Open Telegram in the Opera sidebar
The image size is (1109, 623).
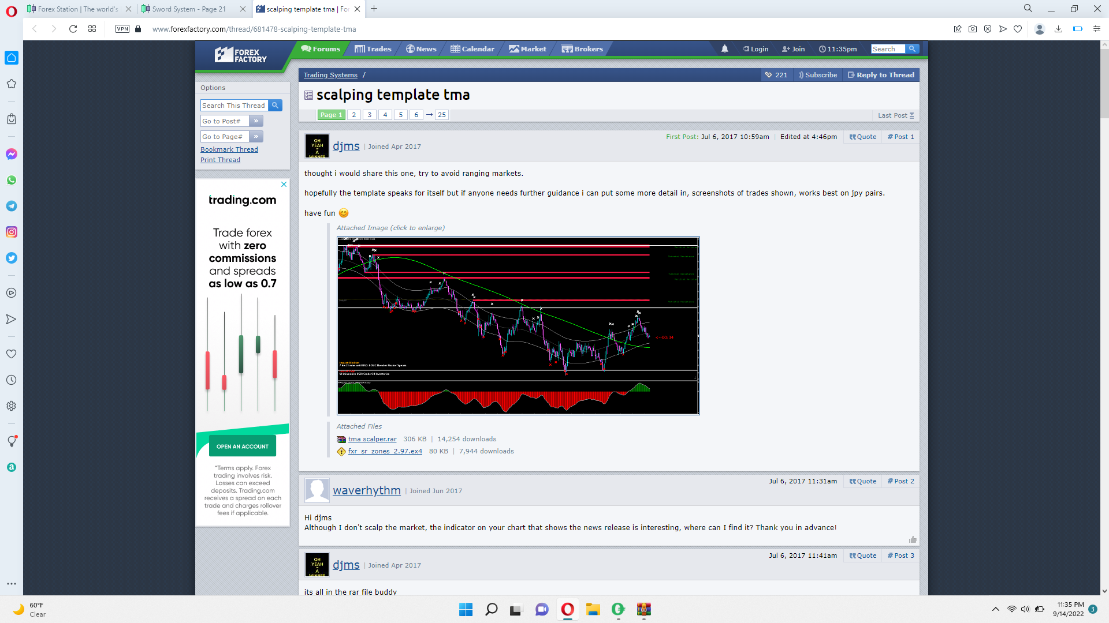[12, 206]
